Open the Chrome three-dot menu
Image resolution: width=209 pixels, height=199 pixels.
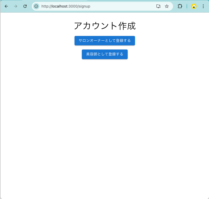tap(203, 6)
